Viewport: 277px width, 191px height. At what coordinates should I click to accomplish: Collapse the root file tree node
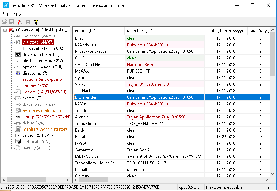click(5, 30)
